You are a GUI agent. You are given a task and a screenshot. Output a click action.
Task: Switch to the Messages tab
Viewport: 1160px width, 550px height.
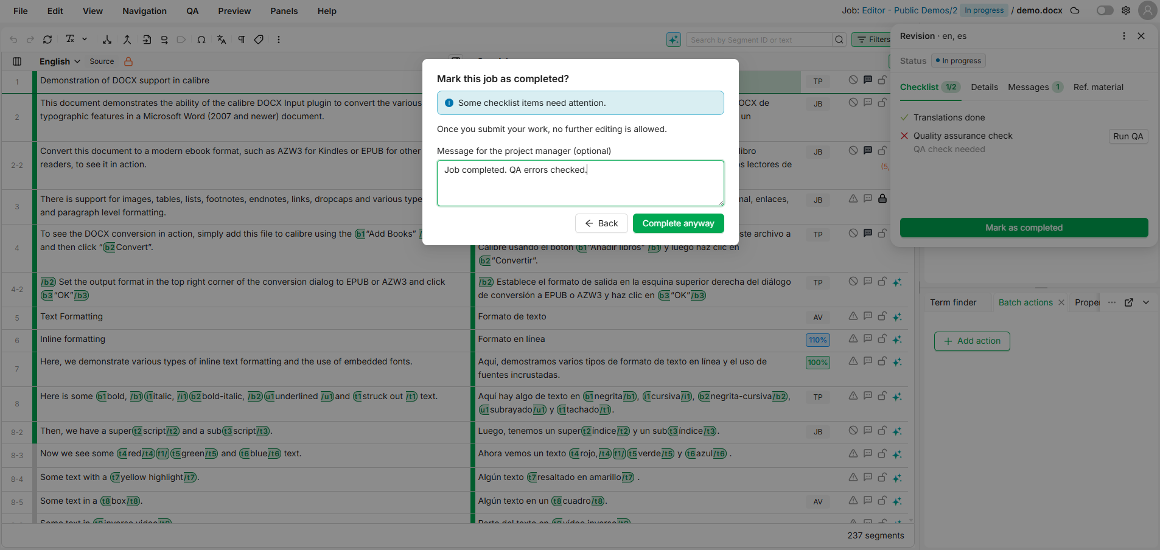click(x=1035, y=87)
